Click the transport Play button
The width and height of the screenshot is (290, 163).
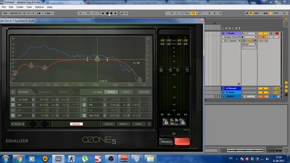point(103,13)
